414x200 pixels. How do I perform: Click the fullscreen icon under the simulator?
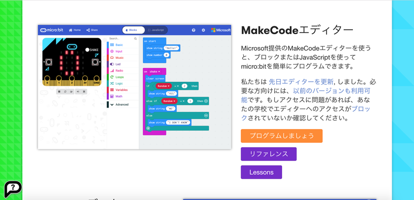(x=84, y=91)
